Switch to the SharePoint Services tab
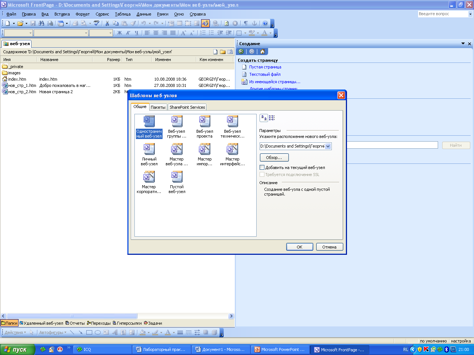 [x=187, y=107]
